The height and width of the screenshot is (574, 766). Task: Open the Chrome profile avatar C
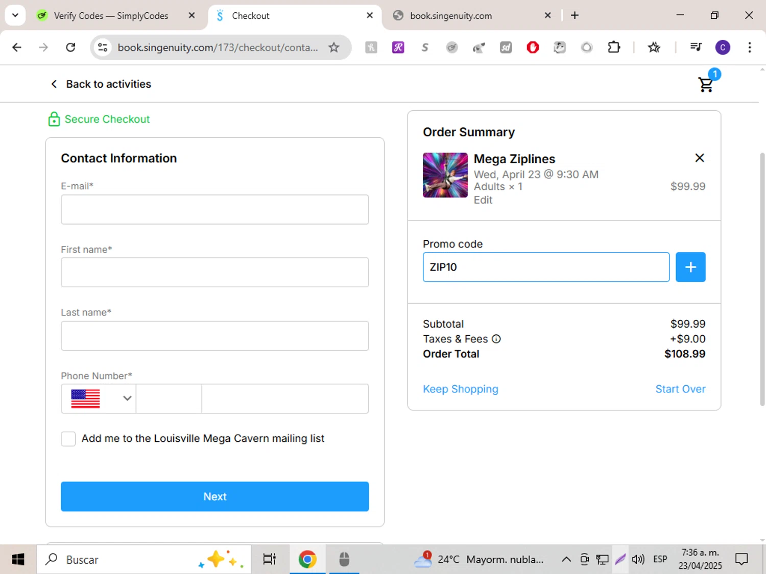(x=723, y=47)
